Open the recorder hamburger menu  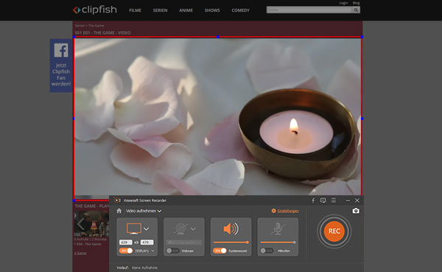point(334,200)
